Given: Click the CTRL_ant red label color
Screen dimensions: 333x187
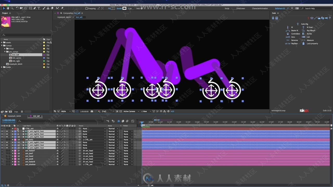Looking at the screenshot, I should (x=15, y=129).
